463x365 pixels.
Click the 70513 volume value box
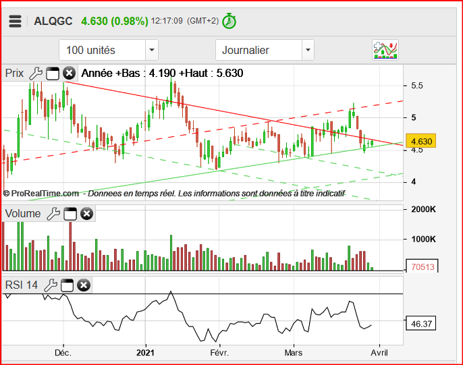click(x=423, y=266)
